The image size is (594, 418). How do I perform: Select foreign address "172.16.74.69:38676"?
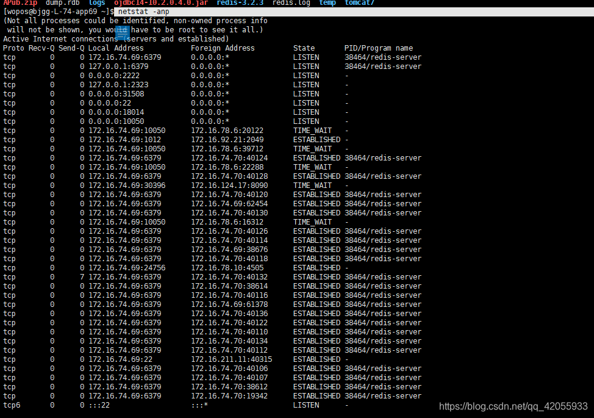(x=229, y=250)
